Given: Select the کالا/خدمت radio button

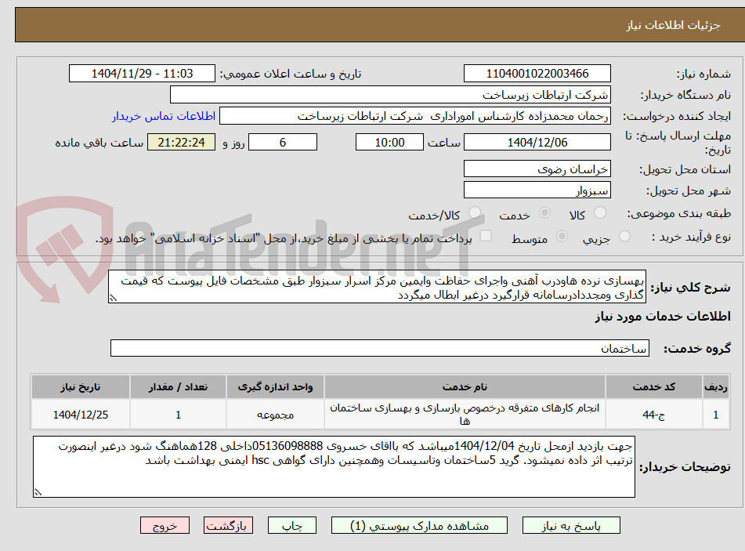Looking at the screenshot, I should click(474, 212).
